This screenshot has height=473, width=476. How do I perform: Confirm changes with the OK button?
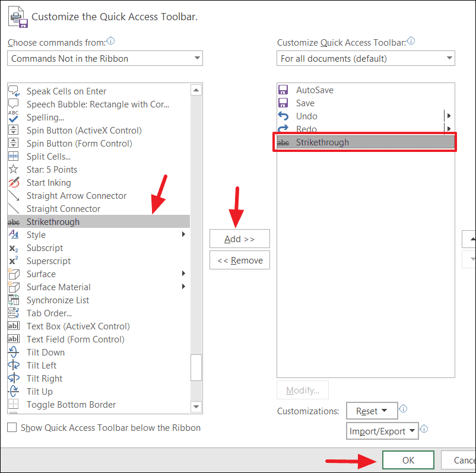[x=408, y=460]
